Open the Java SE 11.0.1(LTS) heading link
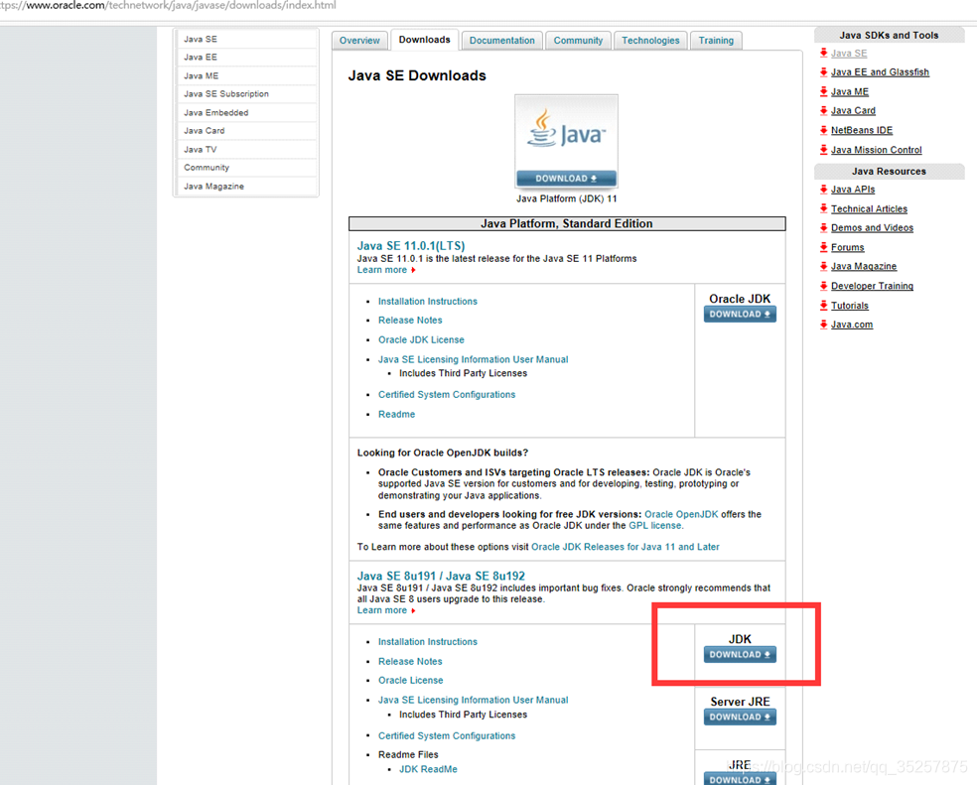The image size is (977, 785). tap(411, 246)
